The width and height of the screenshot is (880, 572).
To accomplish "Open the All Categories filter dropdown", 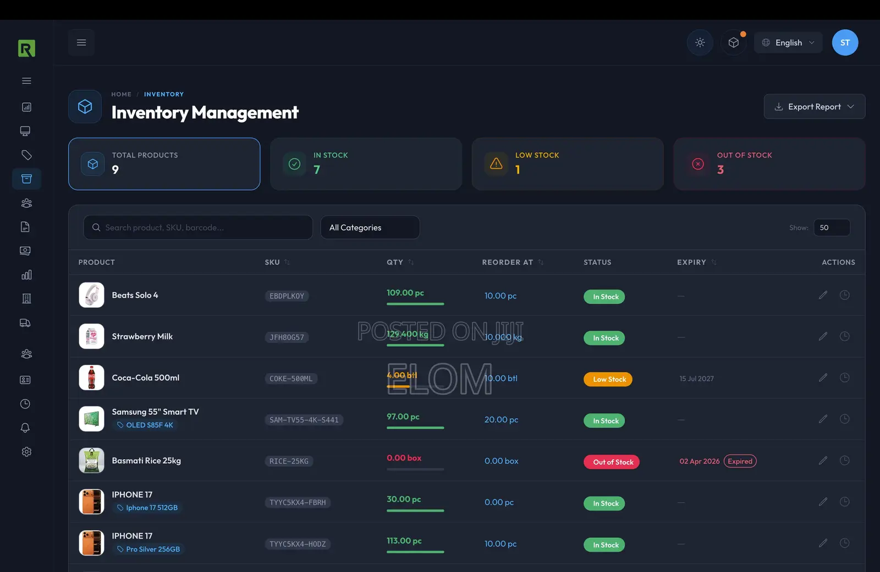I will pyautogui.click(x=370, y=227).
